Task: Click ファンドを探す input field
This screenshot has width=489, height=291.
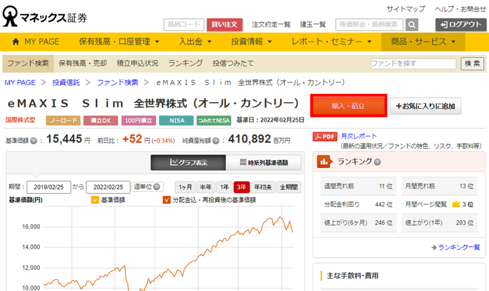Action: [413, 64]
